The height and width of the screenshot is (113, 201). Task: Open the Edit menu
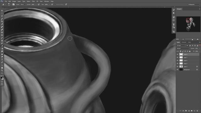click(10, 1)
